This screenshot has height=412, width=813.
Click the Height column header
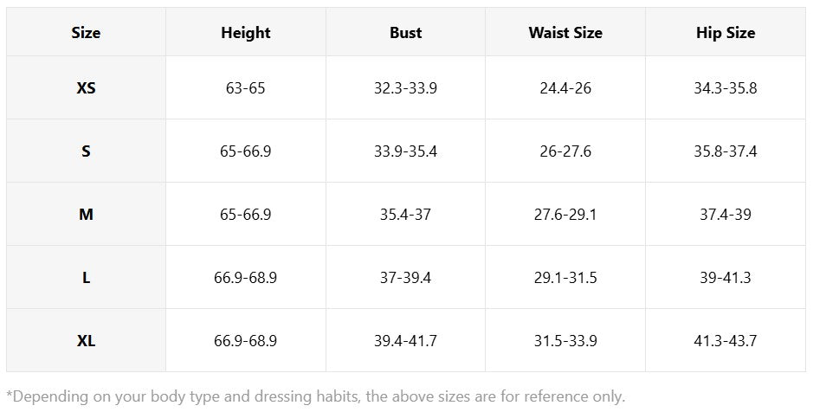246,33
